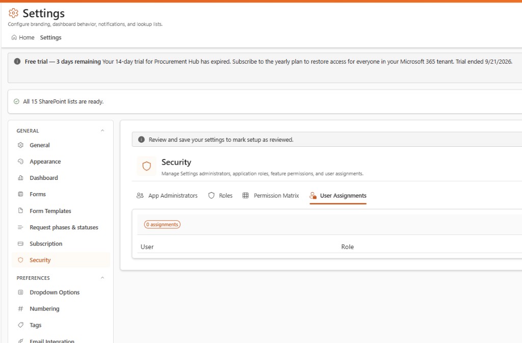Click the Email Integration icon

(20, 340)
